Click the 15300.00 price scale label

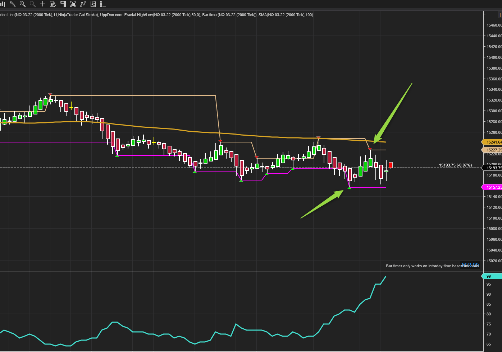click(494, 111)
